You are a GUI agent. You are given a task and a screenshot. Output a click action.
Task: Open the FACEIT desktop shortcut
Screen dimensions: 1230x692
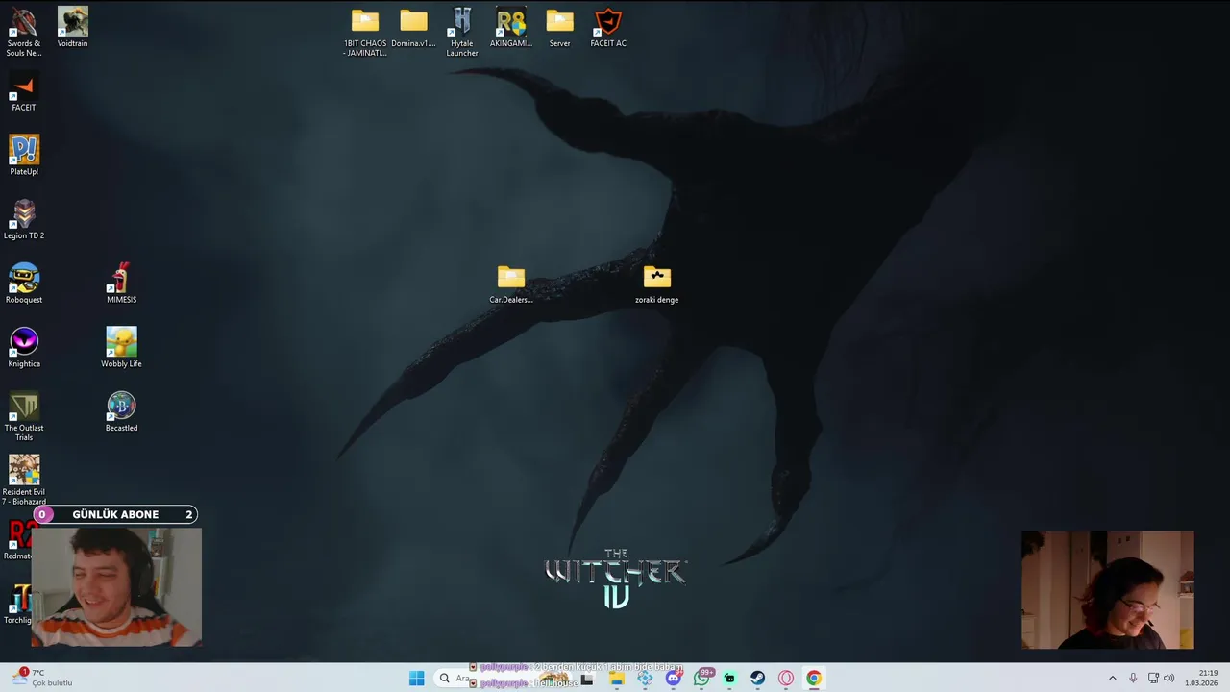(24, 91)
